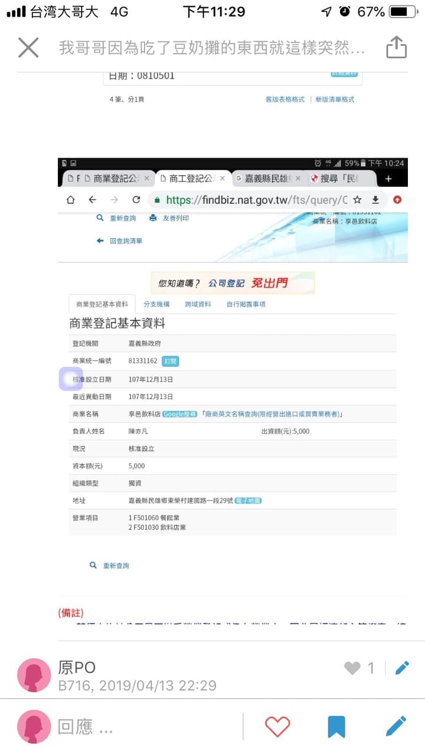Tap the bookmark star in address bar
This screenshot has height=755, width=425.
pos(357,199)
